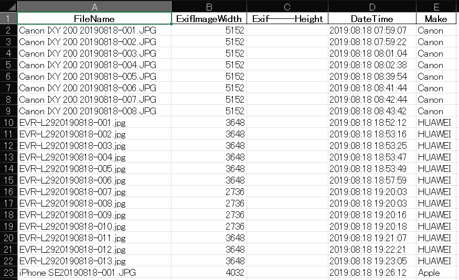Click the FileName header cell

tap(94, 18)
